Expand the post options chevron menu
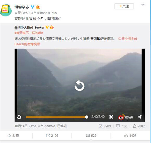151x143 pixels. pos(143,5)
